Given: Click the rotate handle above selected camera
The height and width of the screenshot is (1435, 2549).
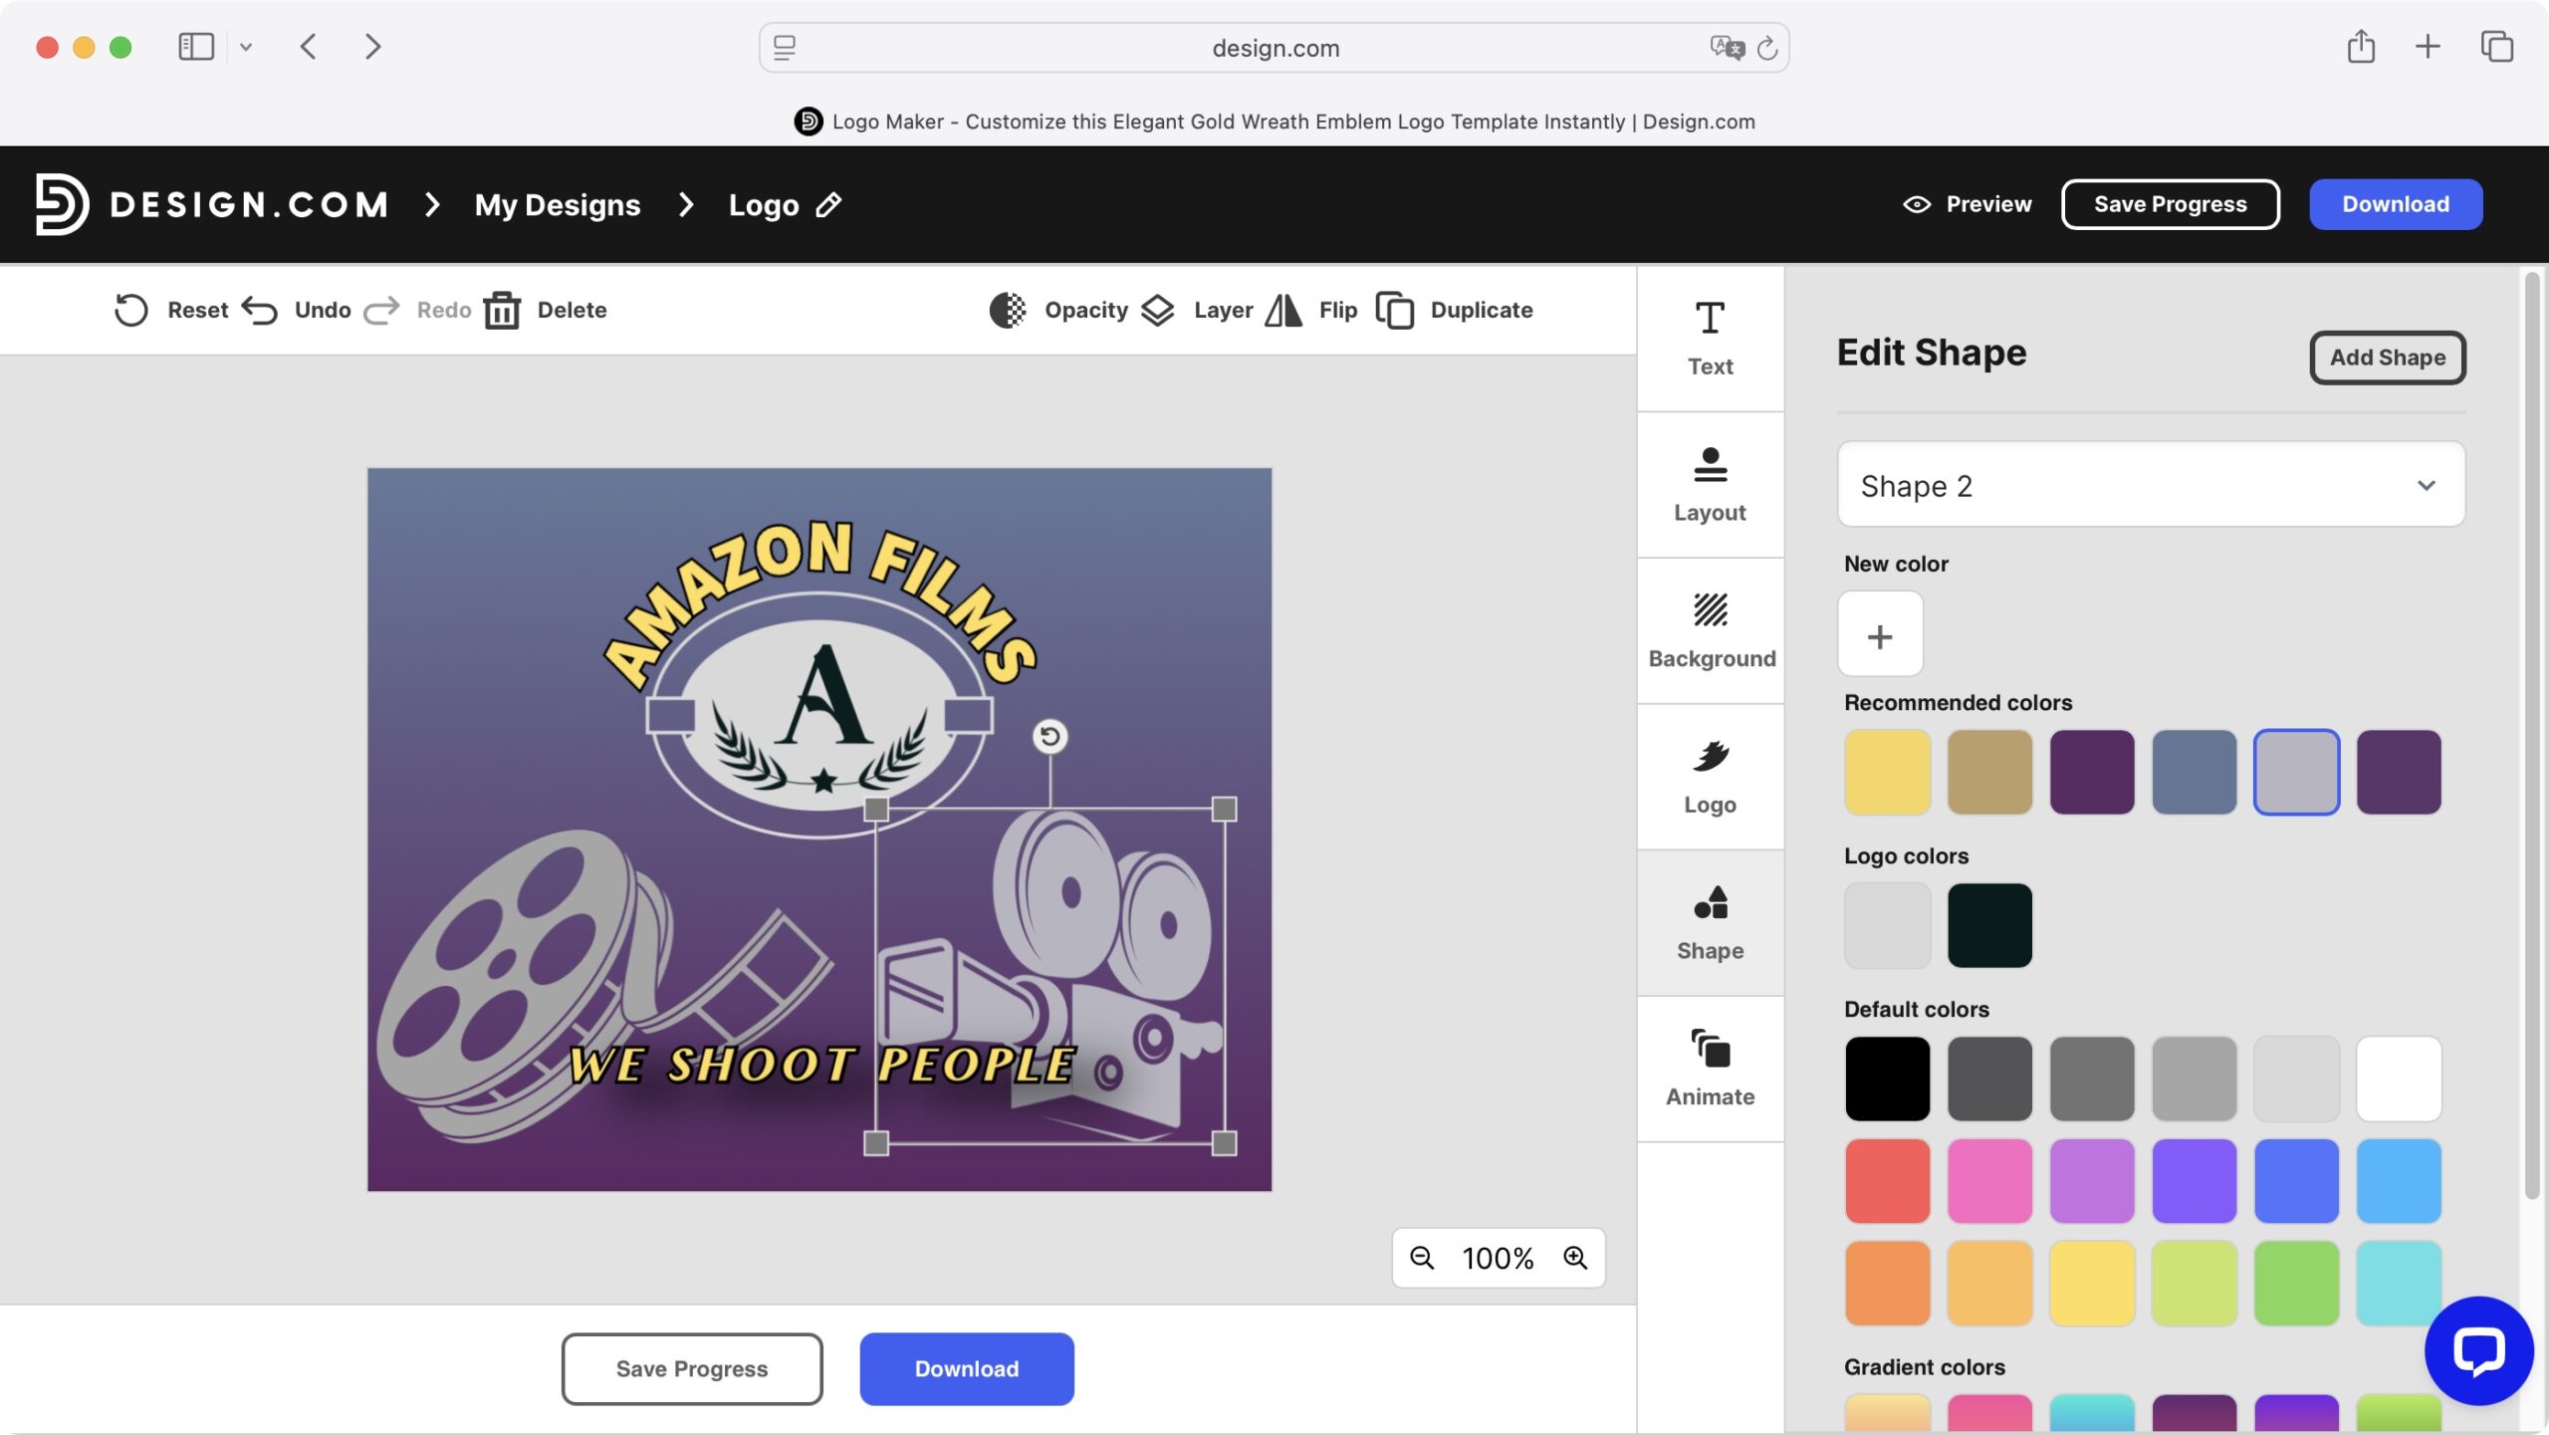Looking at the screenshot, I should click(x=1049, y=736).
